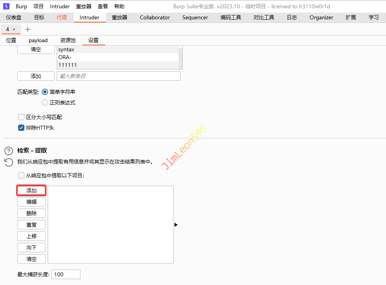Click the red-outlined 添加 button in extract section

(x=32, y=190)
